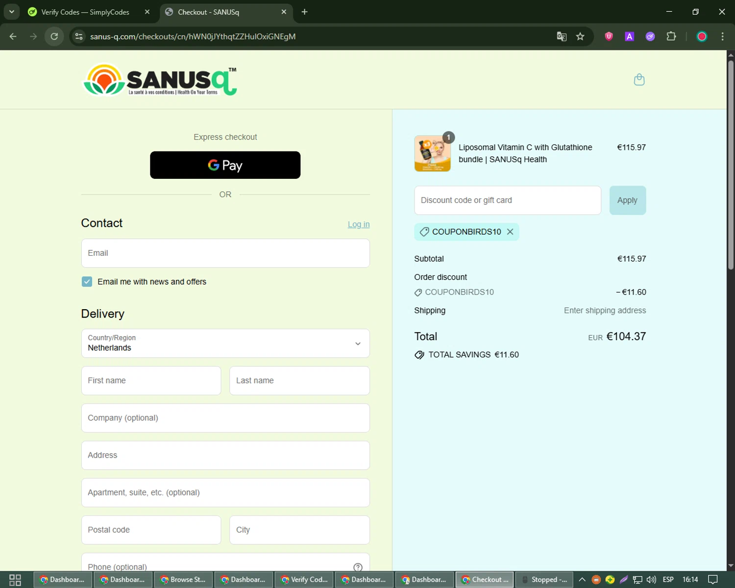The image size is (735, 588).
Task: Open the Extensions puzzle icon
Action: click(x=671, y=36)
